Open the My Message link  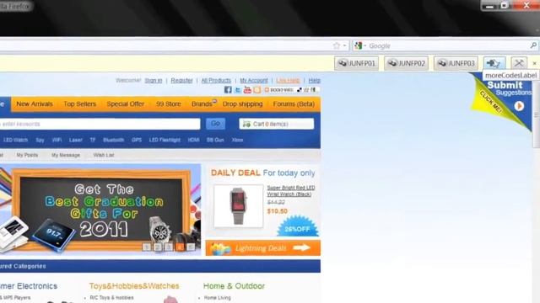(66, 155)
